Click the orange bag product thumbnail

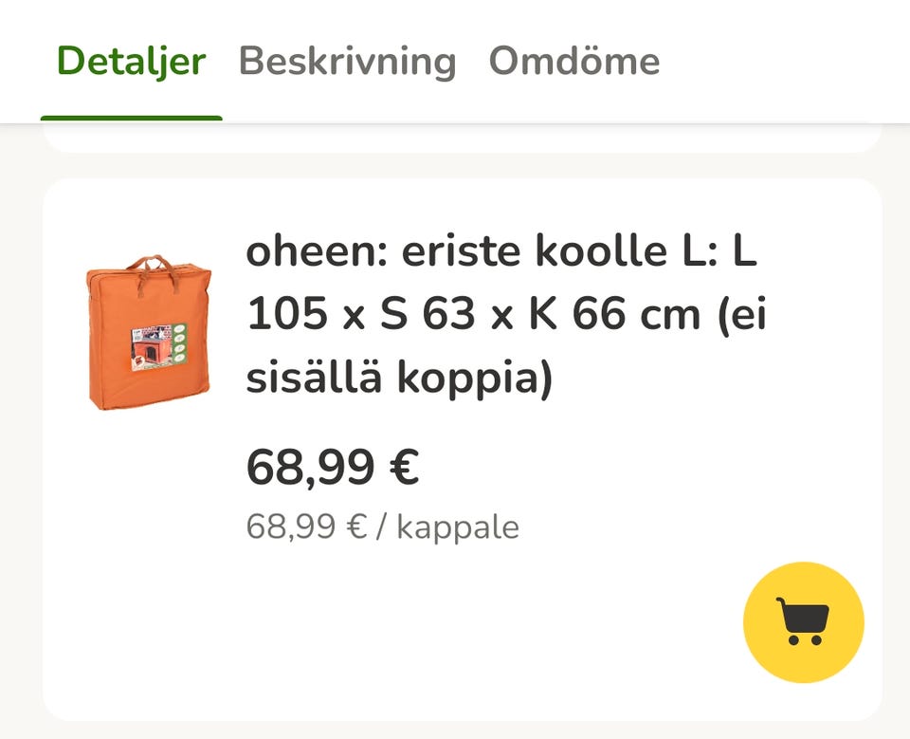click(148, 332)
